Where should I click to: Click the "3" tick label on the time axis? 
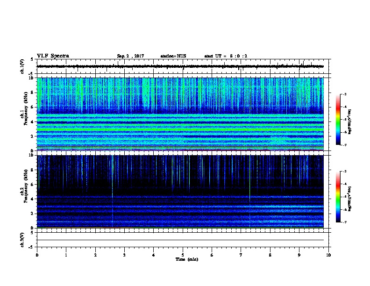pos(124,255)
